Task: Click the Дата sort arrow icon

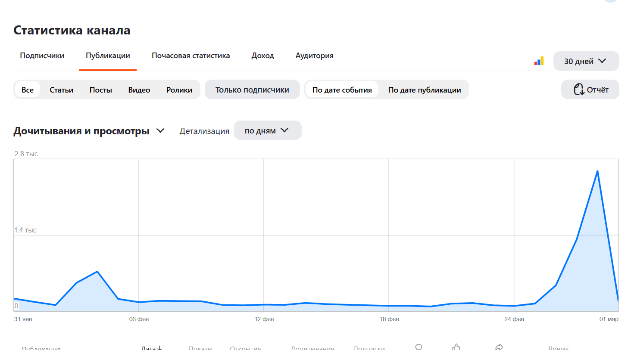Action: tap(160, 348)
